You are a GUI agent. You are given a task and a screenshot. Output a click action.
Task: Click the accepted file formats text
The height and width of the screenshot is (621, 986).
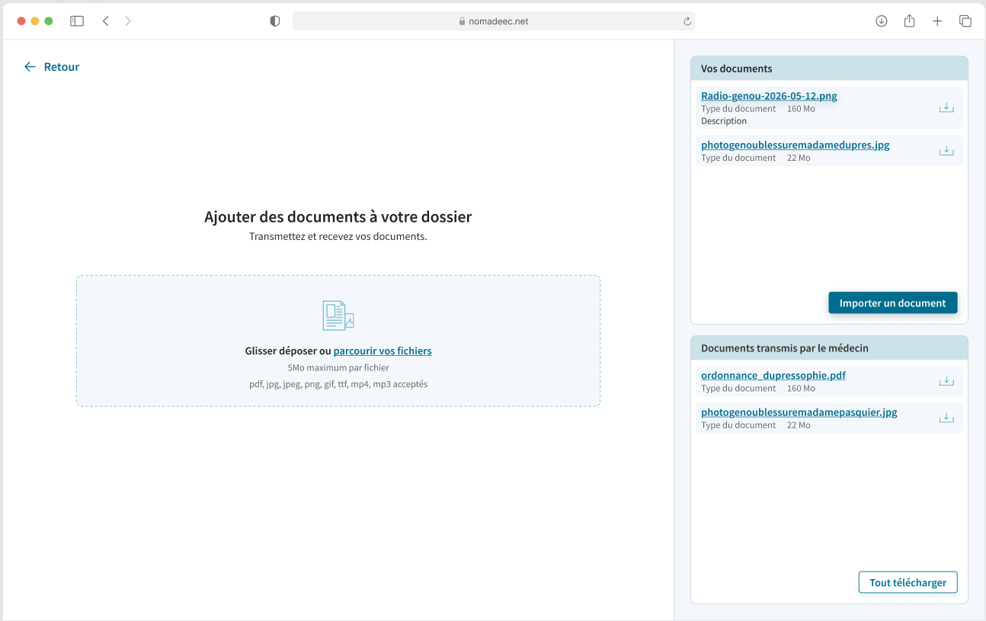click(x=338, y=385)
